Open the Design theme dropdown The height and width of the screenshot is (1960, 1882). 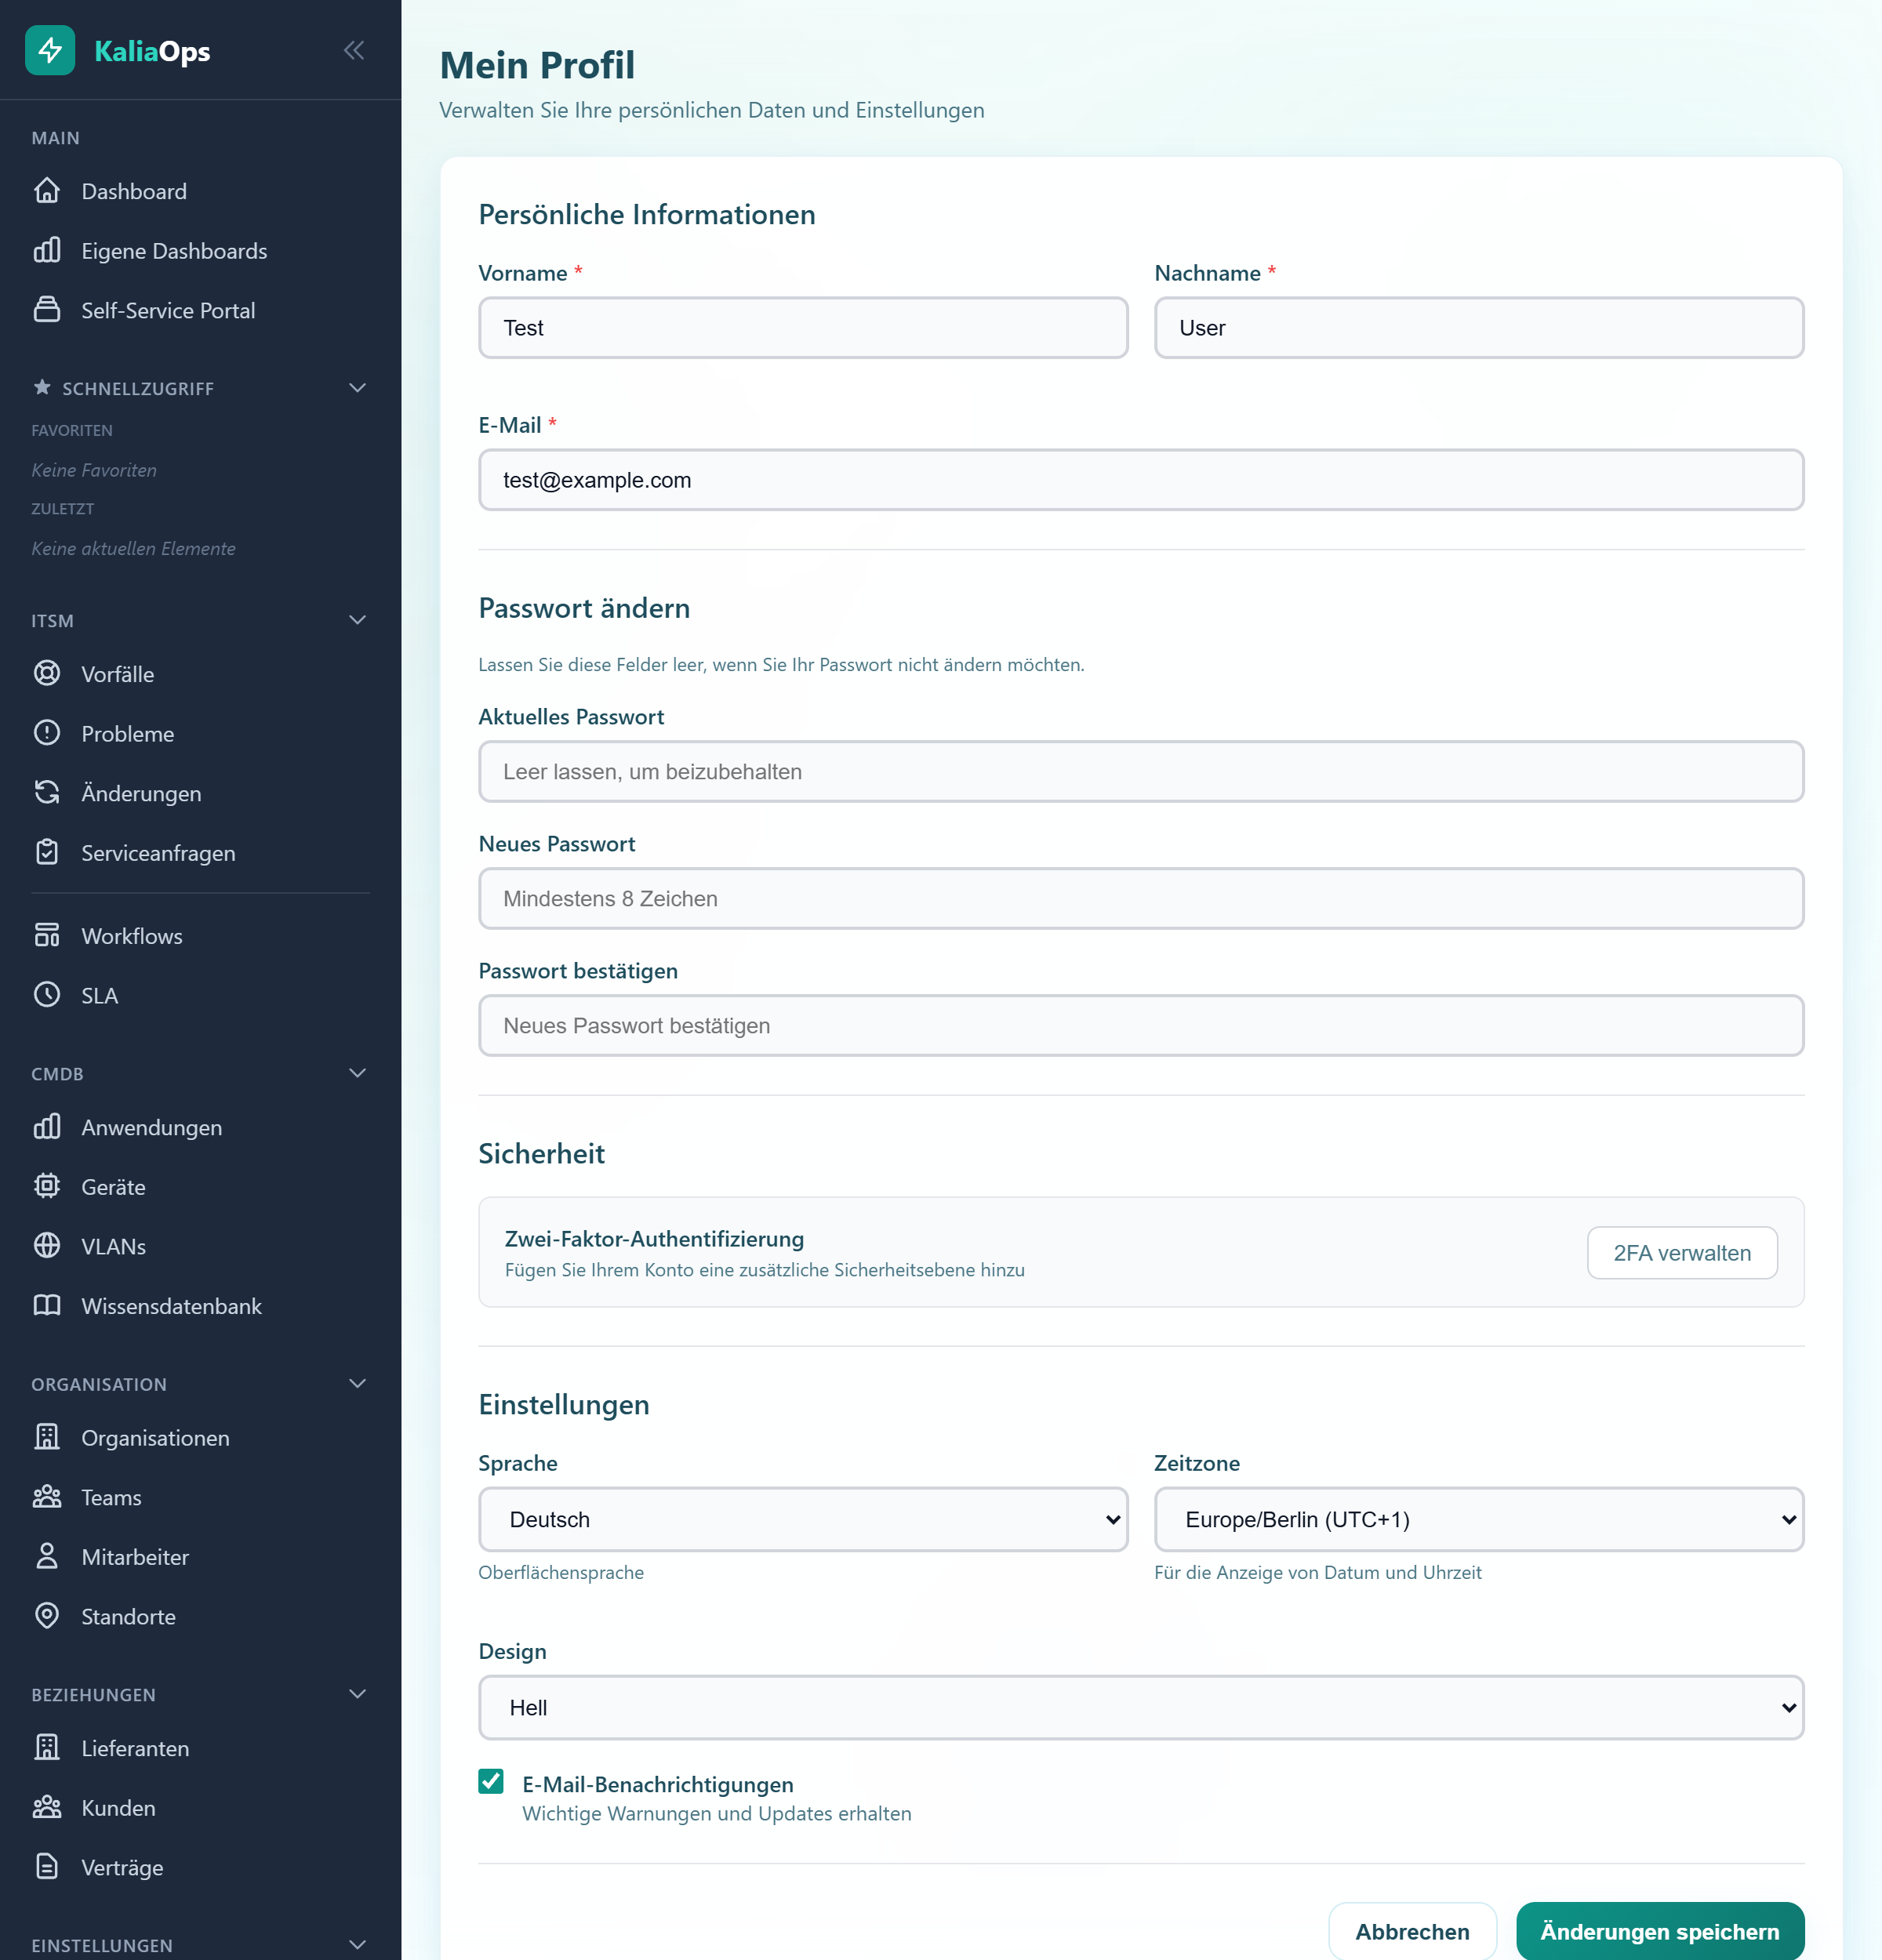pos(1141,1707)
